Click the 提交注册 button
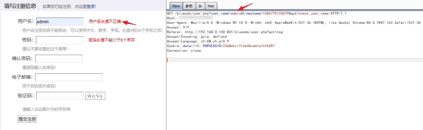 (x=27, y=119)
